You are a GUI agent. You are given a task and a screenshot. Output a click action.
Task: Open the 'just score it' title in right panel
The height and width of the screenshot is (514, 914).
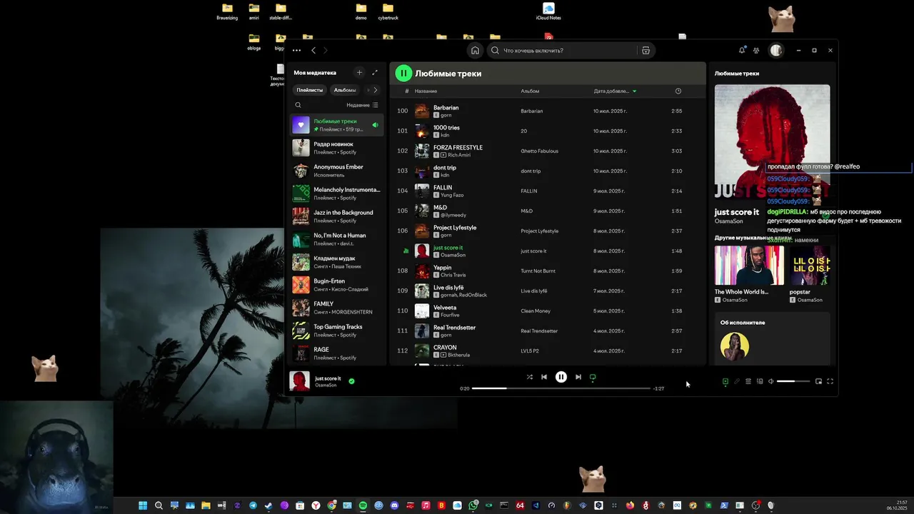coord(736,212)
